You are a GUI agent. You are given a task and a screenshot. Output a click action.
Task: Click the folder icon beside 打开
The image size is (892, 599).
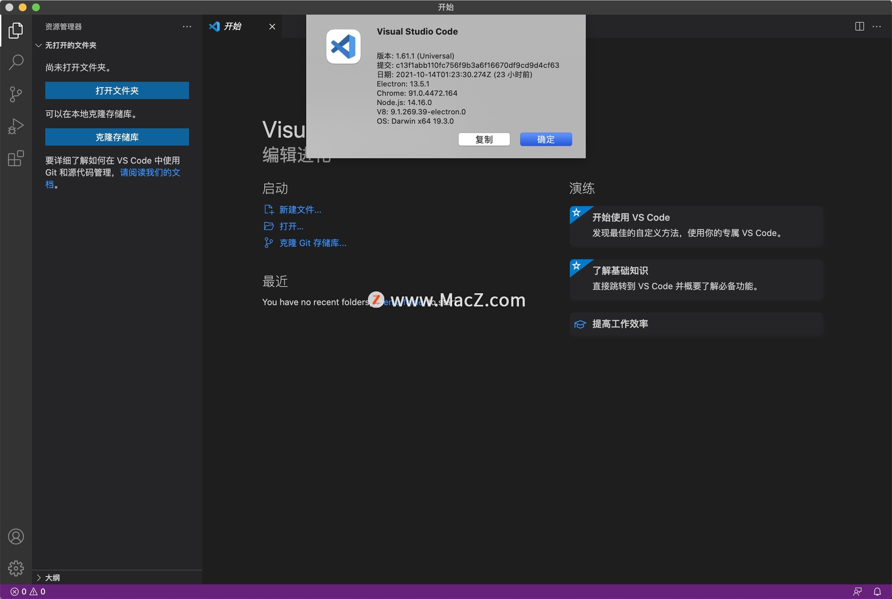pyautogui.click(x=269, y=226)
